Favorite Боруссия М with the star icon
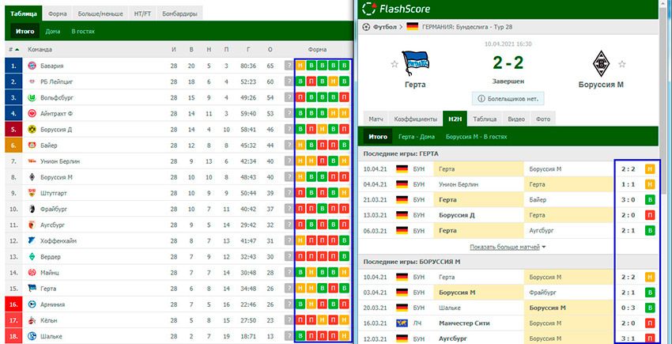Screen dimensions: 672x344 [x=622, y=64]
